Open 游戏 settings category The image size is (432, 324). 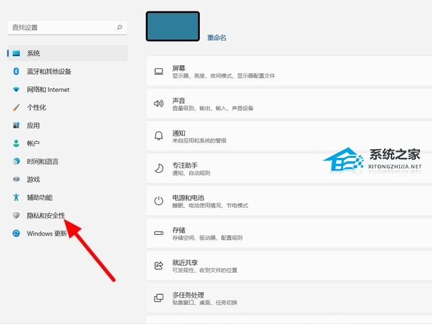tap(67, 180)
